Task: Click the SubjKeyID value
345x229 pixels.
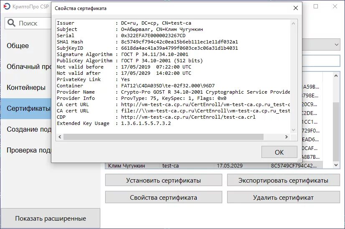Action: pyautogui.click(x=179, y=48)
